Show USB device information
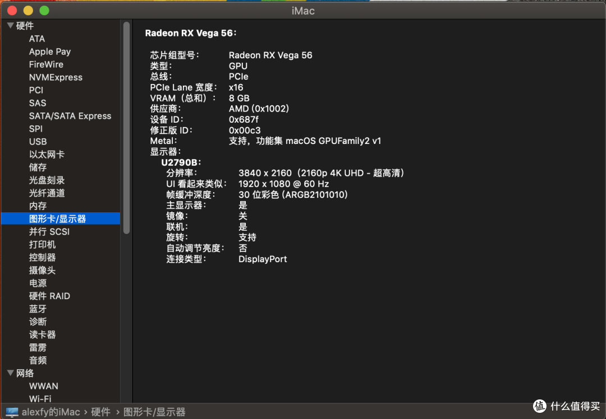 pyautogui.click(x=38, y=142)
